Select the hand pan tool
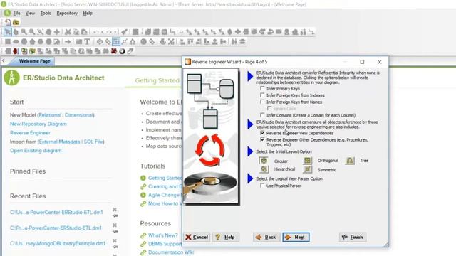 tap(16, 32)
